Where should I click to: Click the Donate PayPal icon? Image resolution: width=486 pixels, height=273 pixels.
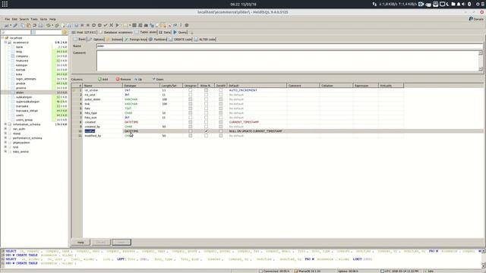pyautogui.click(x=471, y=19)
